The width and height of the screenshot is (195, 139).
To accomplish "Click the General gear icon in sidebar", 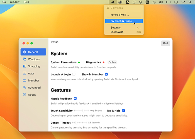I will 25,52.
